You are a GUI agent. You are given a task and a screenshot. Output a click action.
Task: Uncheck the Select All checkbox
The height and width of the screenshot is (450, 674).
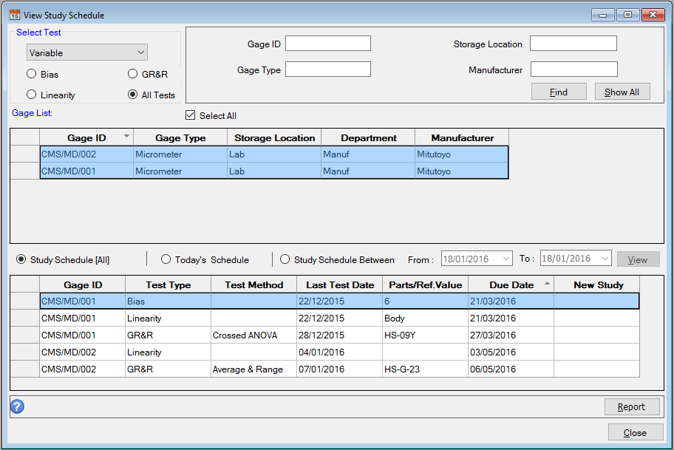pos(191,115)
